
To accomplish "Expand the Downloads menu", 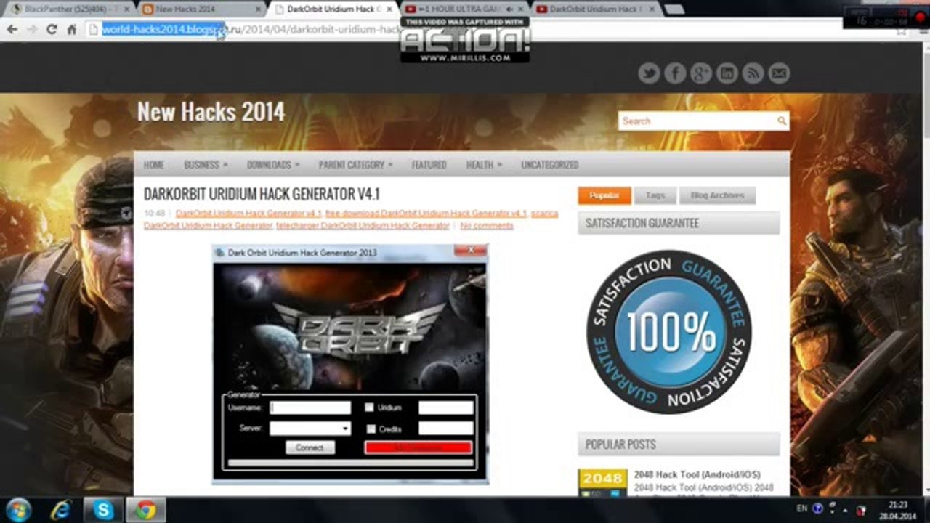I will 273,165.
